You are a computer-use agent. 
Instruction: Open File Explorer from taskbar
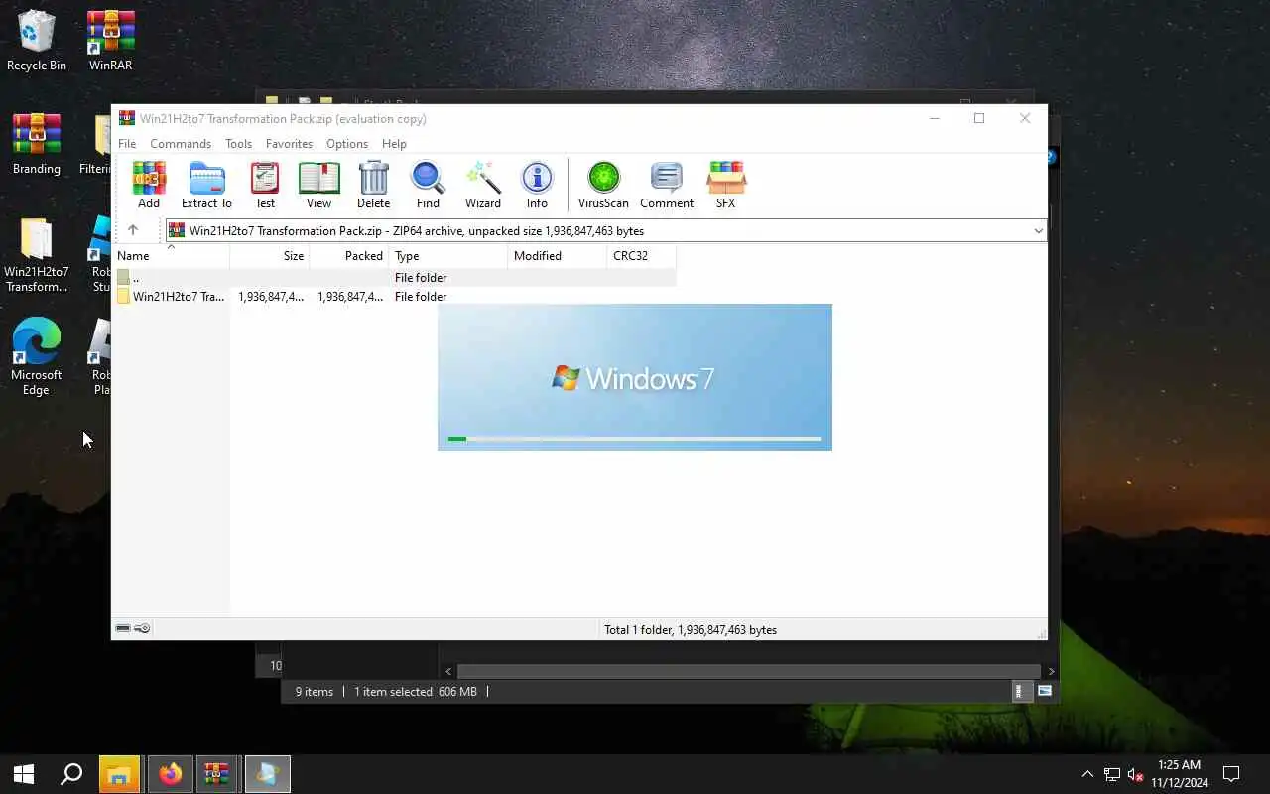click(119, 774)
